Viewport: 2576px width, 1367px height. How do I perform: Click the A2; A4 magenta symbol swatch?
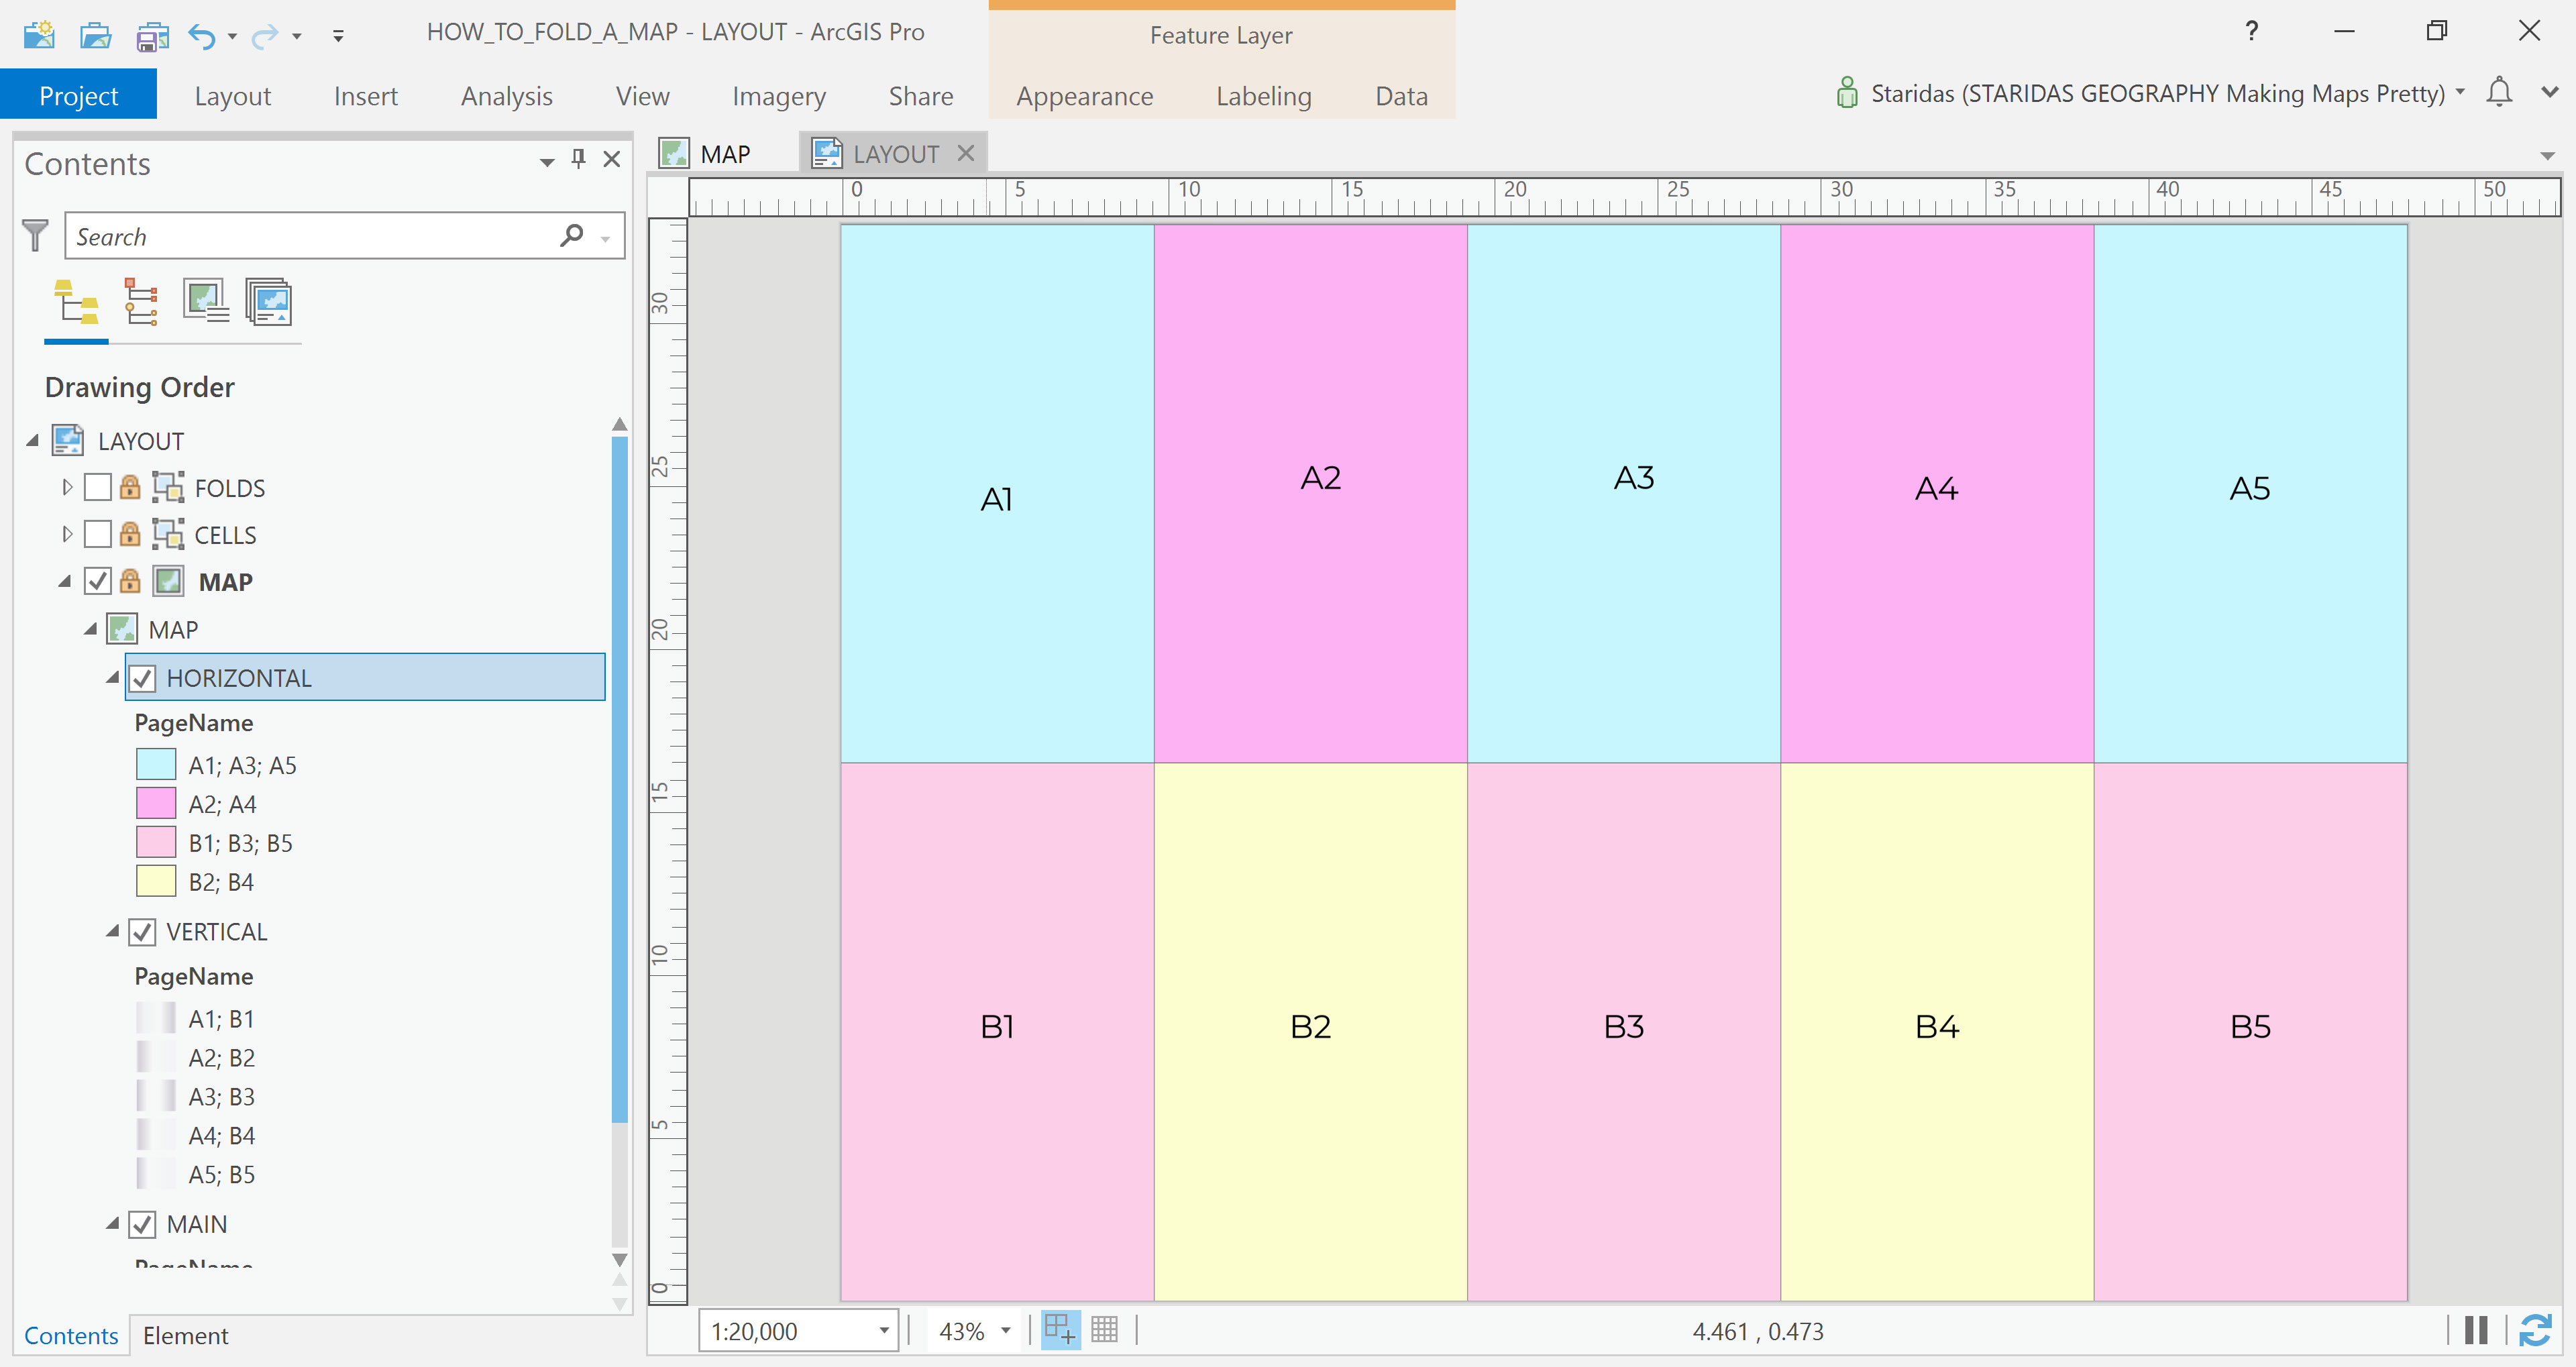(x=156, y=804)
